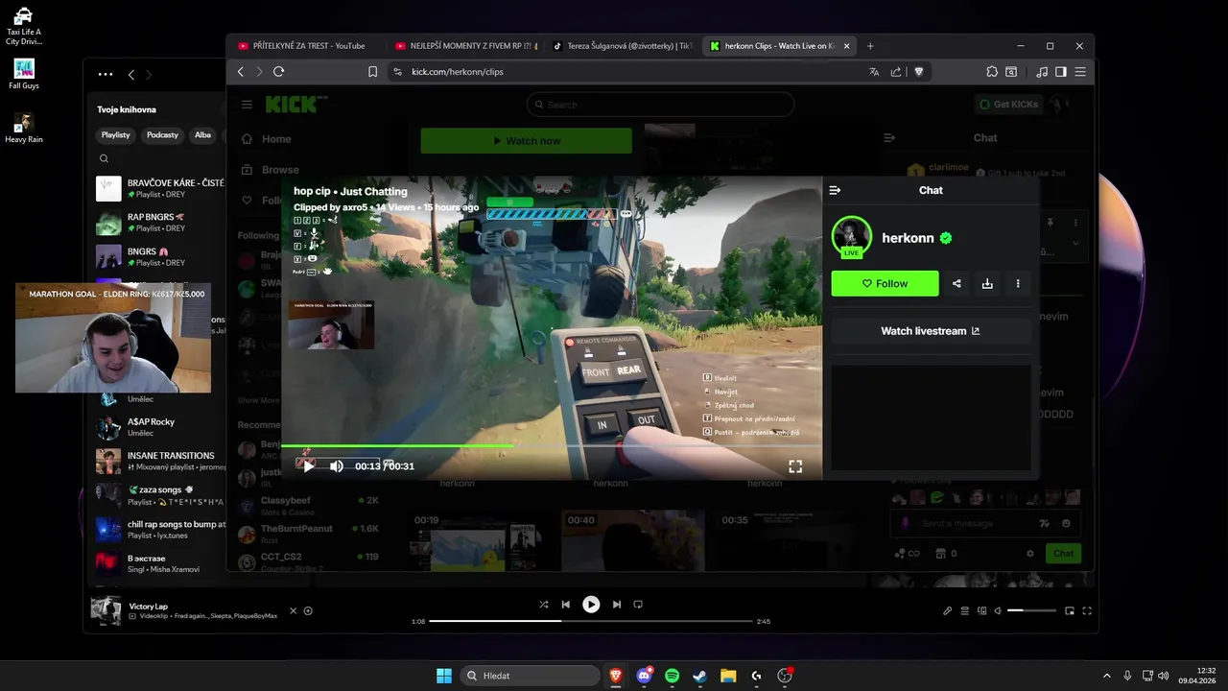Filter Spotify library by Podcasty
The height and width of the screenshot is (691, 1228).
click(x=162, y=135)
